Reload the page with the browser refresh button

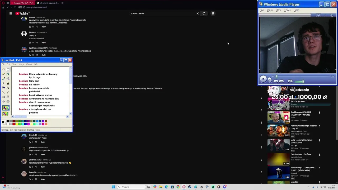tap(15, 7)
